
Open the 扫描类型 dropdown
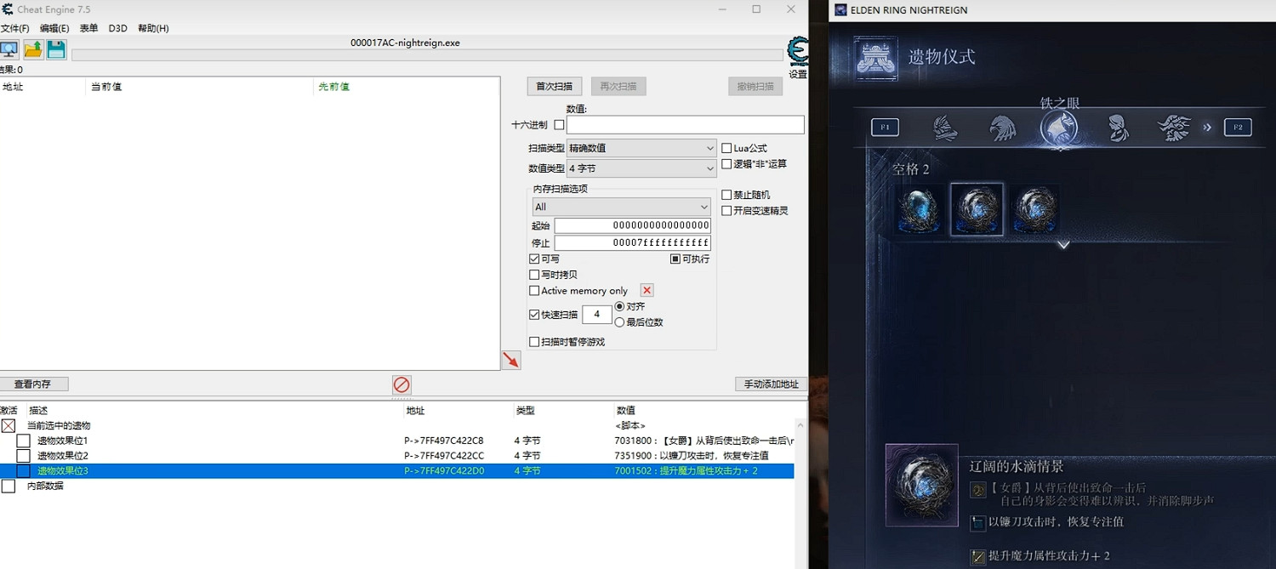pyautogui.click(x=642, y=148)
